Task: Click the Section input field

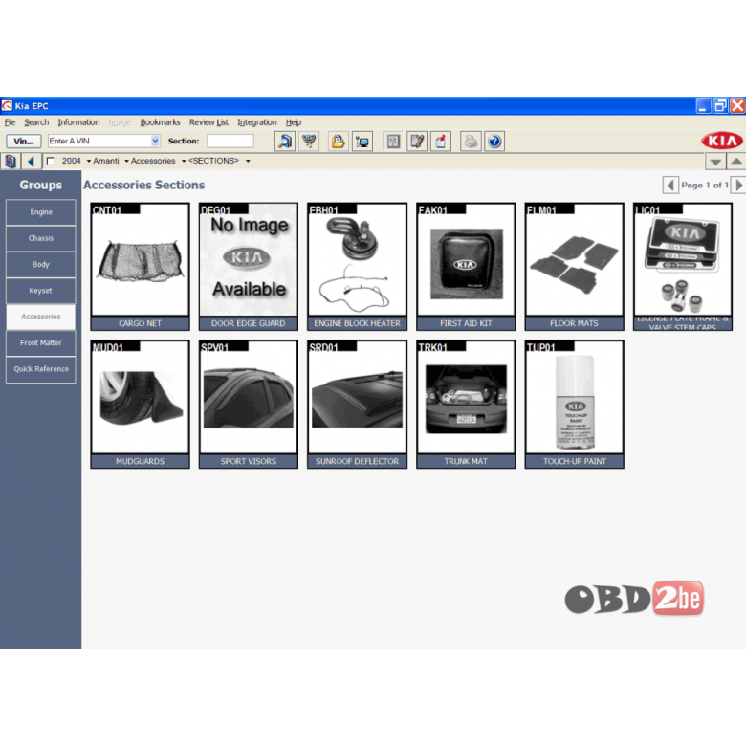Action: click(x=230, y=141)
